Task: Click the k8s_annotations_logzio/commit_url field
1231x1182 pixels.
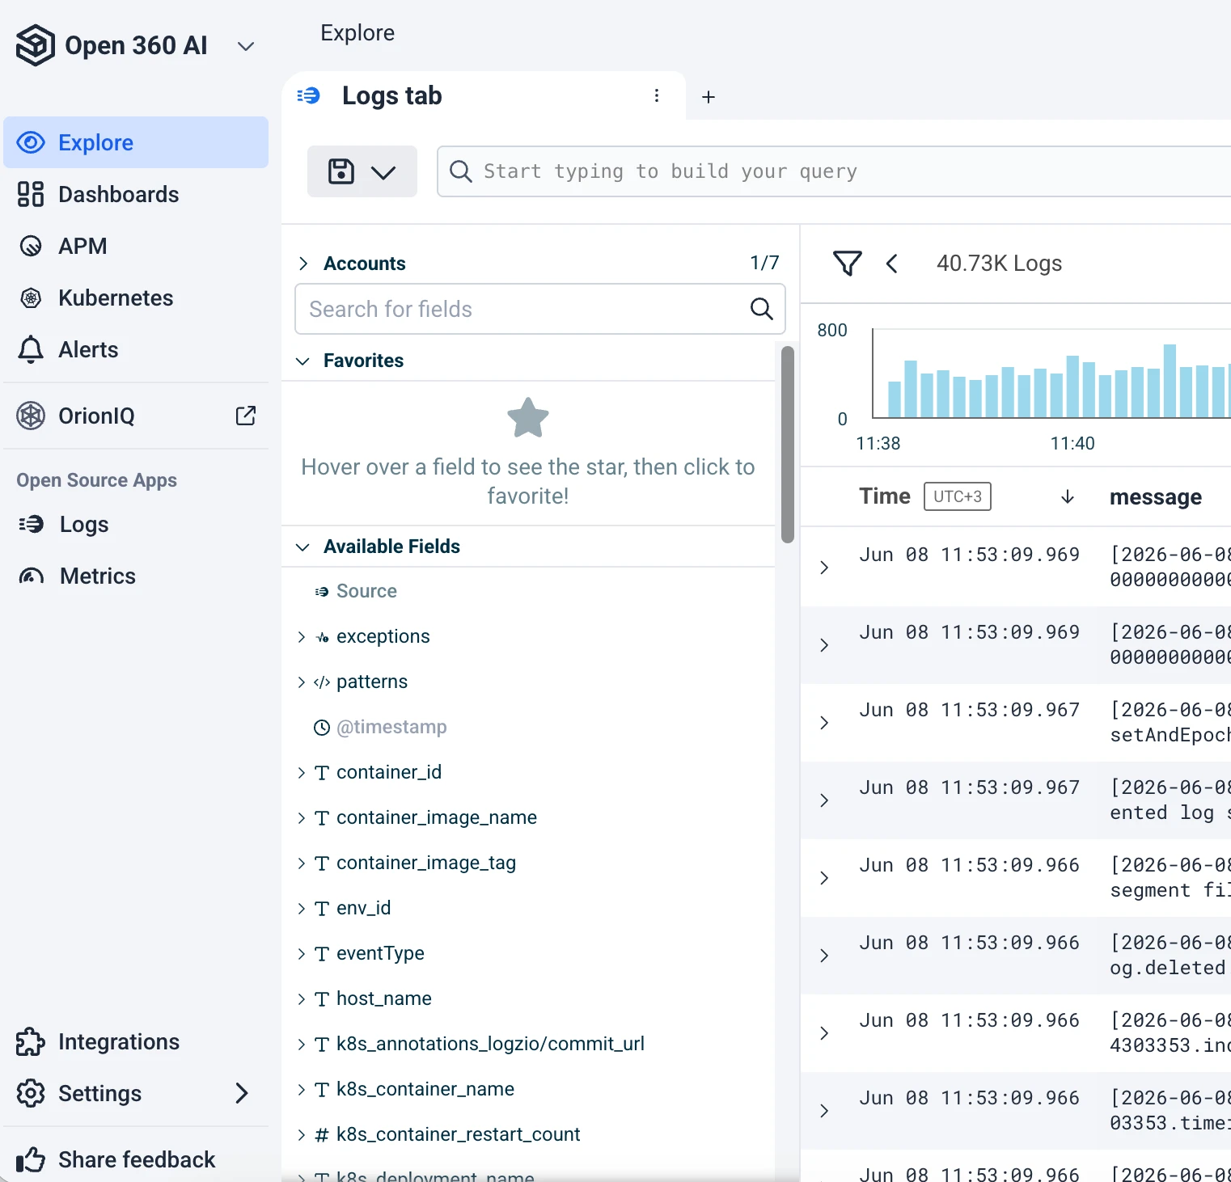Action: tap(490, 1044)
